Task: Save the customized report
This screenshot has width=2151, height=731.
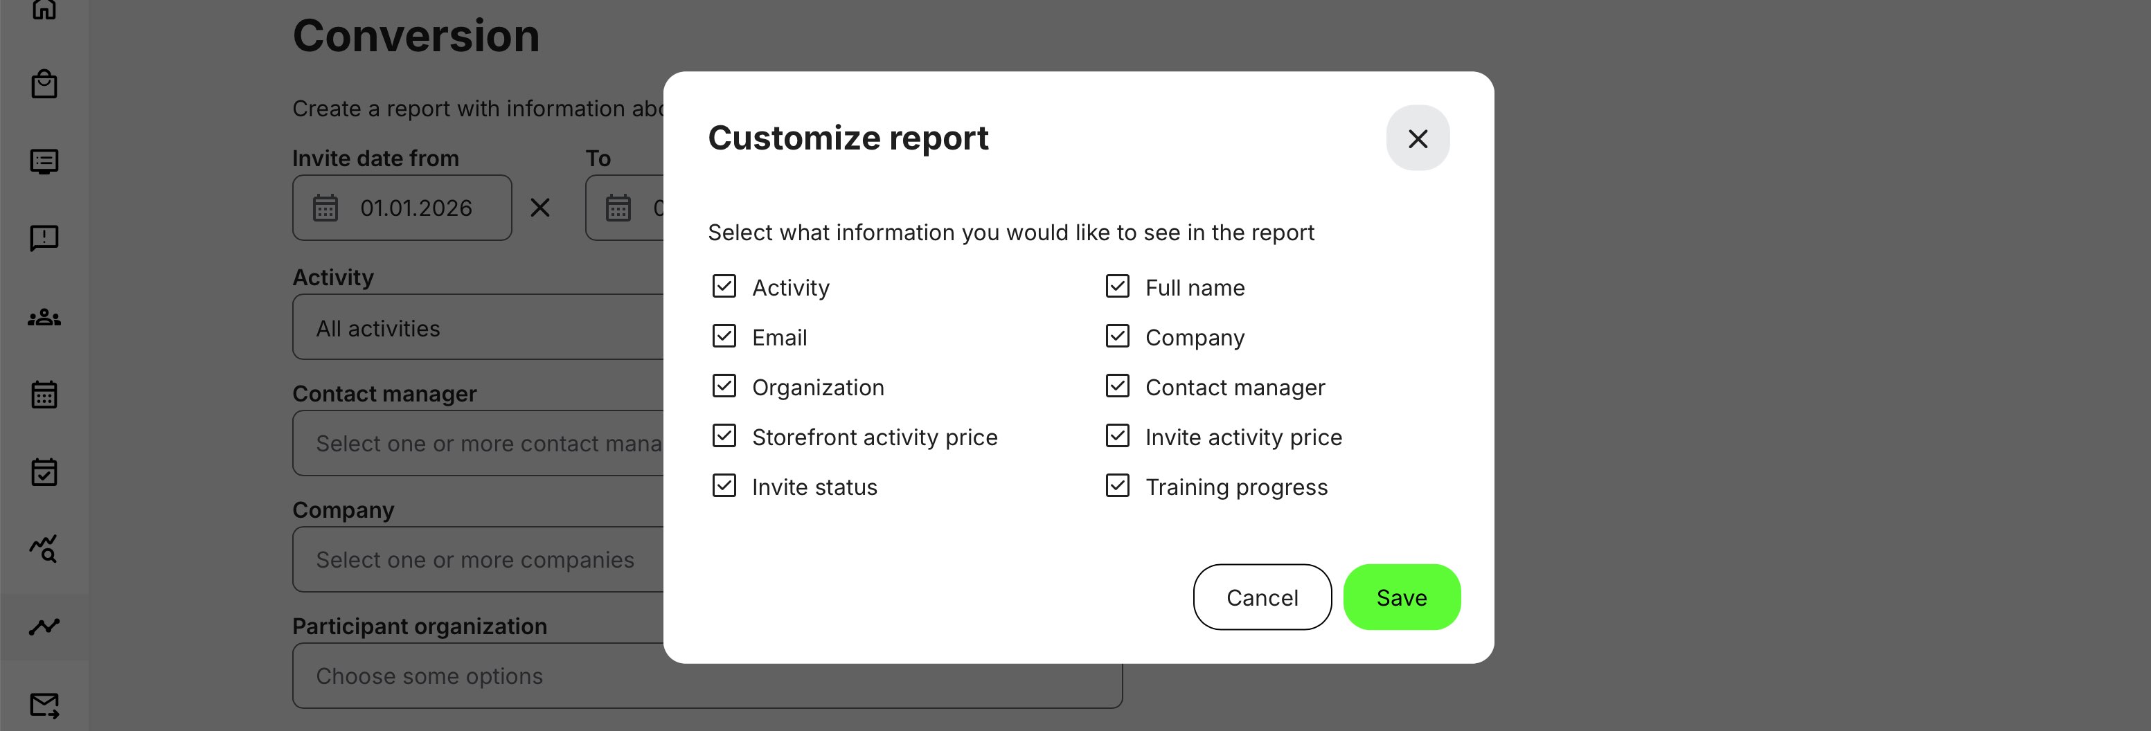Action: click(1401, 597)
